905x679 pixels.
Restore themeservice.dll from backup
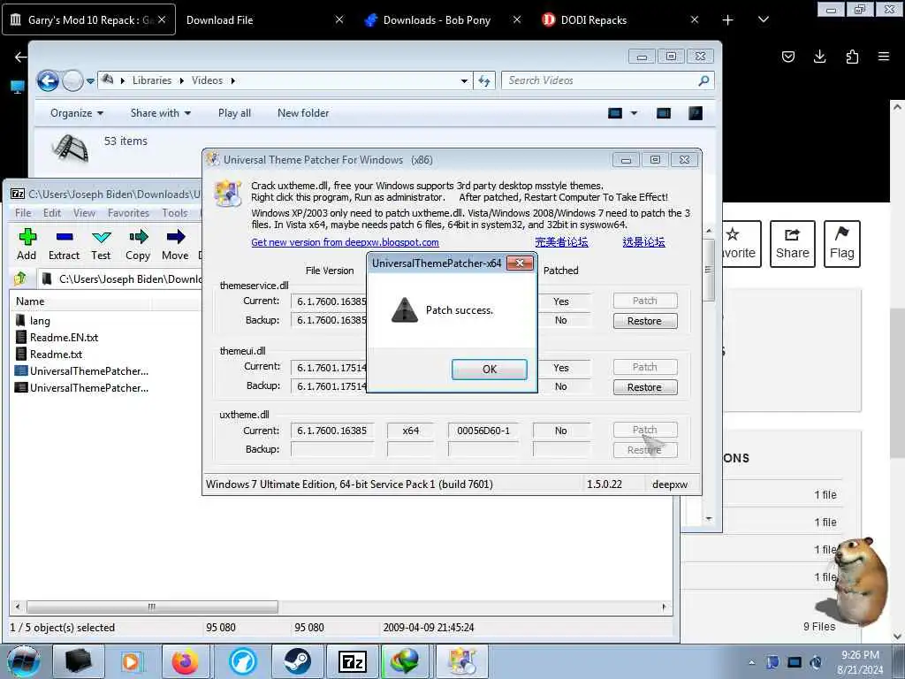pos(644,321)
